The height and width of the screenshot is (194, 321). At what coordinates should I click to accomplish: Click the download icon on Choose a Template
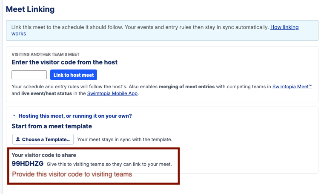(x=18, y=139)
